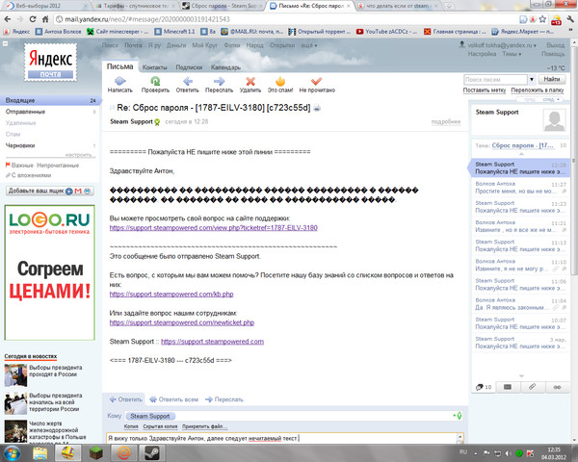Click the Добавьте ваш ящик button
The width and height of the screenshot is (578, 462).
click(50, 191)
